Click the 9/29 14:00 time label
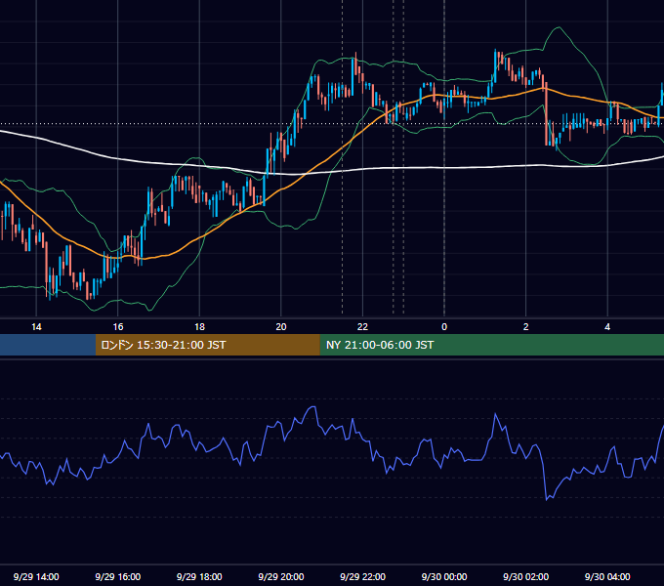Image resolution: width=664 pixels, height=586 pixels. 36,576
